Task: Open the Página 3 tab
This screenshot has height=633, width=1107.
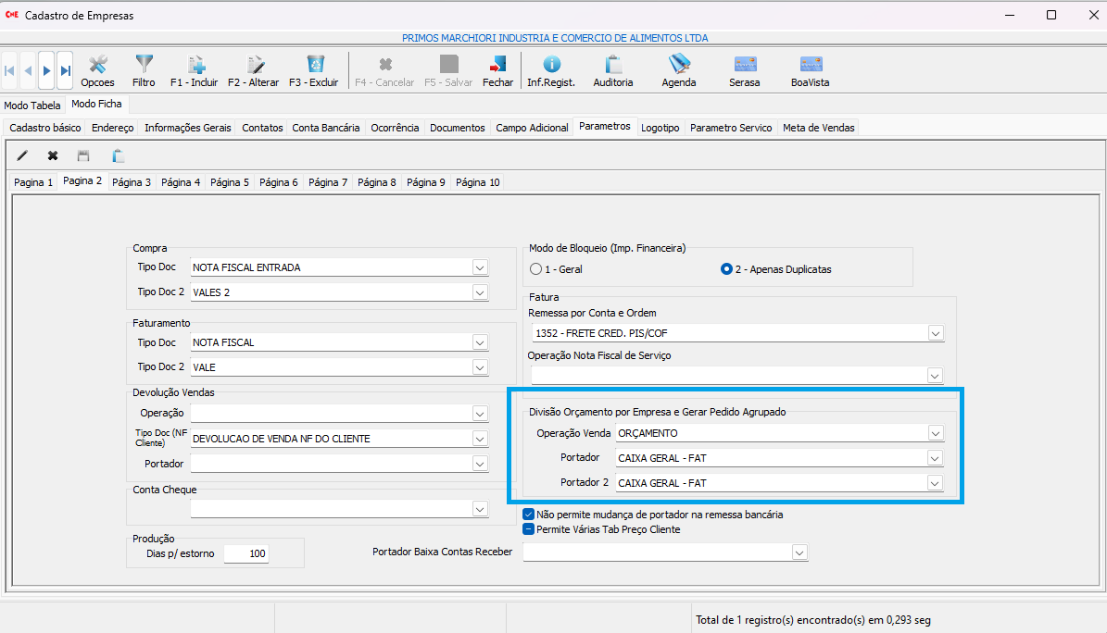Action: click(132, 182)
